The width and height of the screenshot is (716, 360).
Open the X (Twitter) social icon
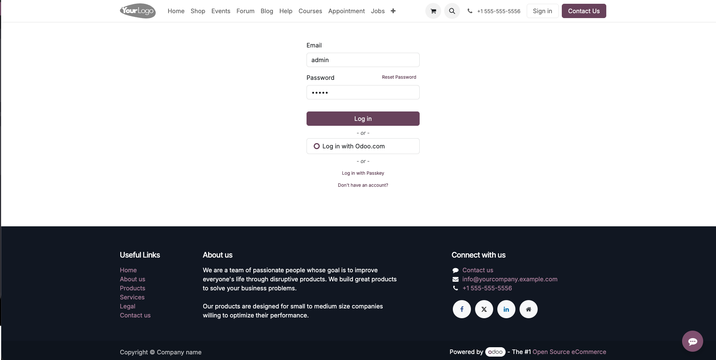coord(484,309)
